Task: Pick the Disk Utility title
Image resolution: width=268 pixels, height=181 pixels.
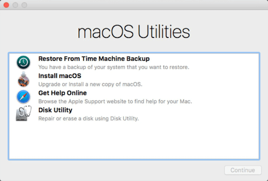Action: [55, 110]
